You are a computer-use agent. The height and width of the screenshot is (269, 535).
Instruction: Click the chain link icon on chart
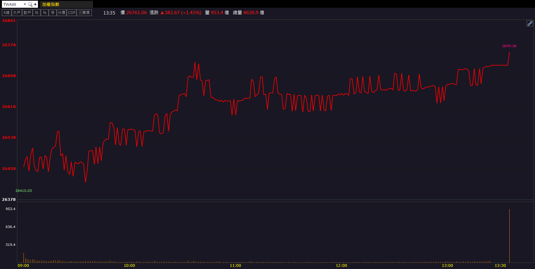tap(530, 23)
